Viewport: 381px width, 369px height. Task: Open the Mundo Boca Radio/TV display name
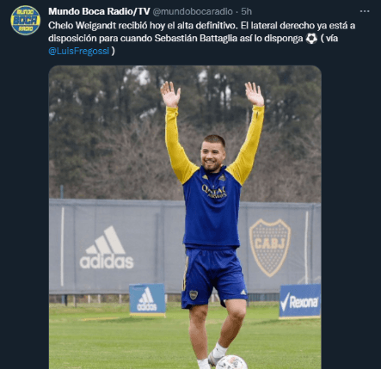[99, 11]
